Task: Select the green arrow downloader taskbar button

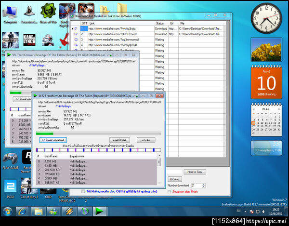Action: point(100,212)
